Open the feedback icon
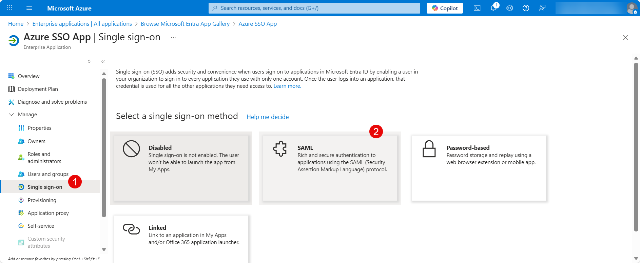Screen dimensions: 640x263 tap(542, 8)
